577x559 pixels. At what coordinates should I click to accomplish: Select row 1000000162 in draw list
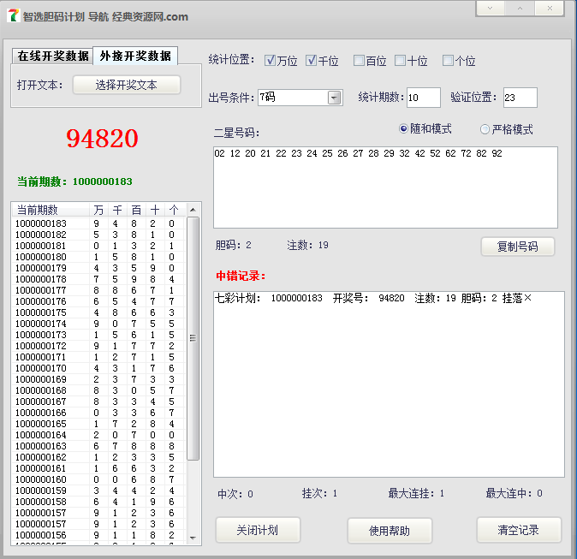point(98,457)
